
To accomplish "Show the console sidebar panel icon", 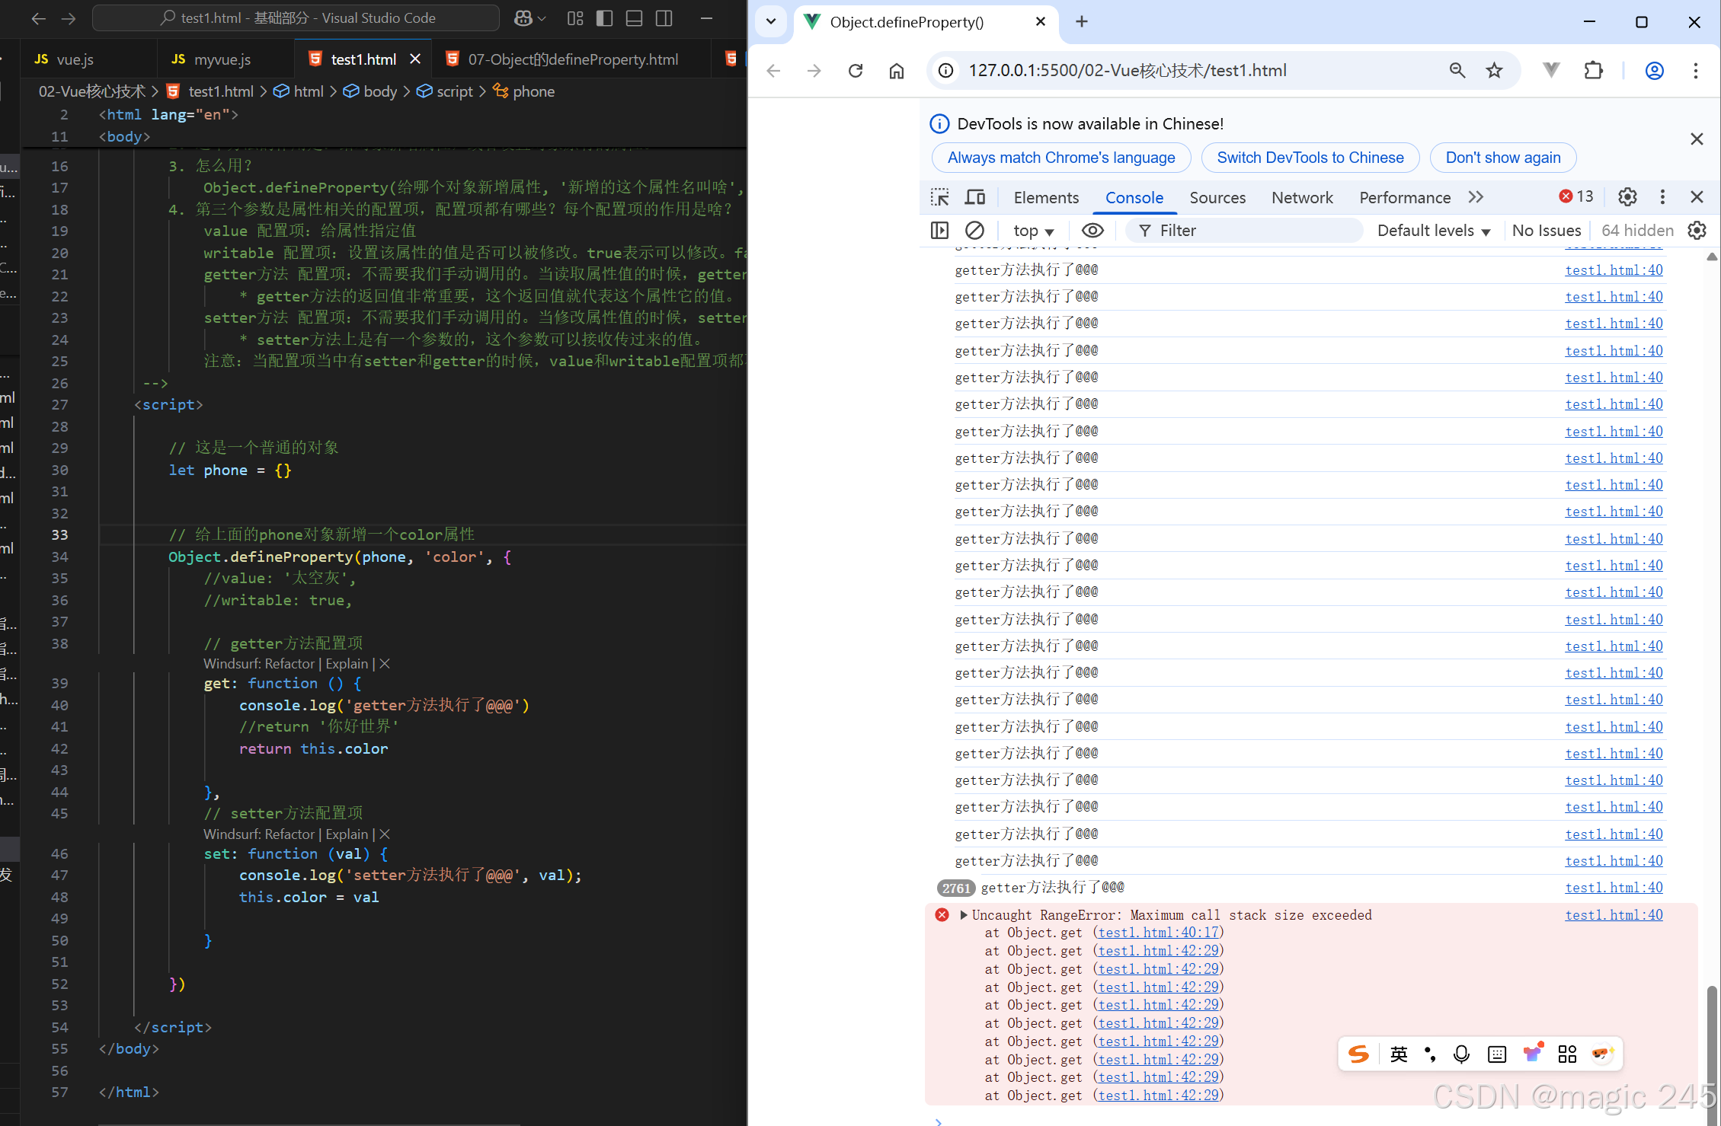I will click(x=939, y=231).
